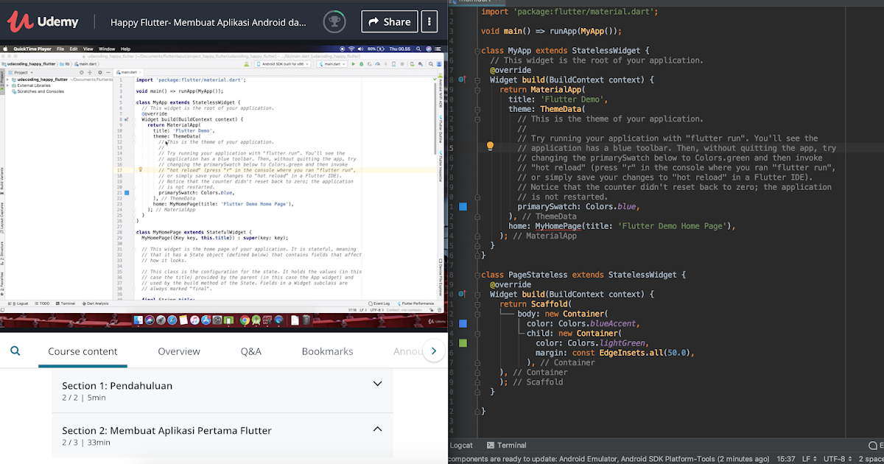This screenshot has height=464, width=884.
Task: Expand 'Section 1: Pendahuluan'
Action: pyautogui.click(x=377, y=384)
